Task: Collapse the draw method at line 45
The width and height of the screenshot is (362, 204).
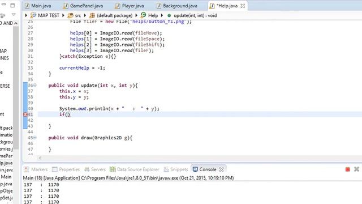Action: click(x=35, y=137)
